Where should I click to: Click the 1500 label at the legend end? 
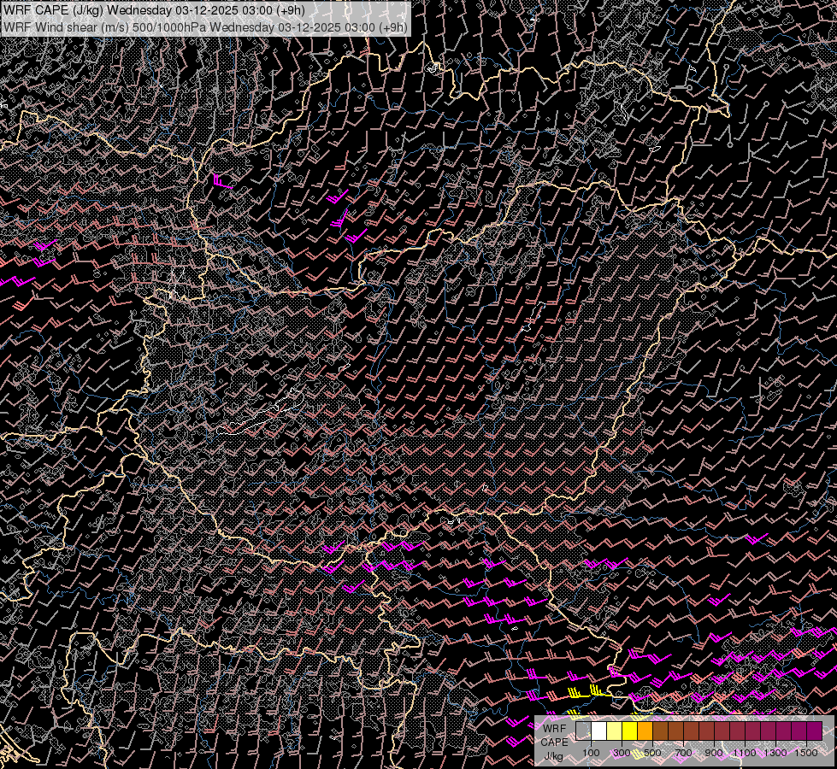[806, 753]
